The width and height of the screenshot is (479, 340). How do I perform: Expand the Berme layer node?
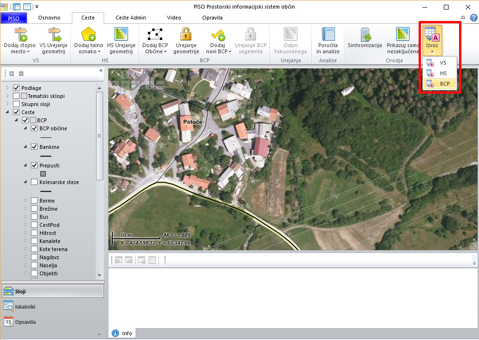point(26,201)
